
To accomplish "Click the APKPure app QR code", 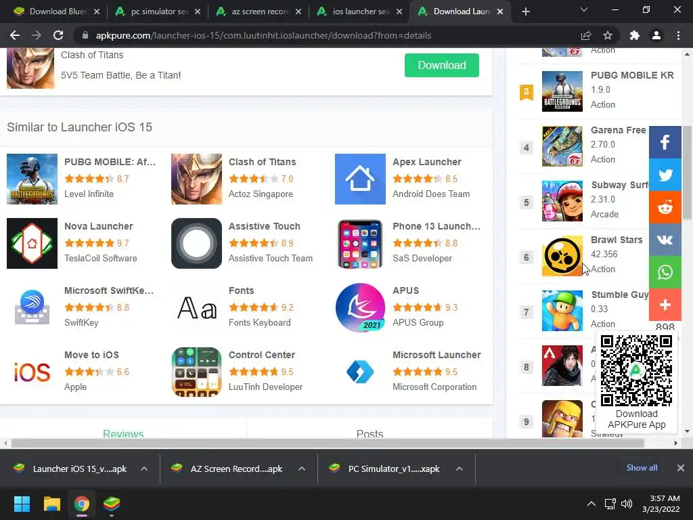I will click(x=636, y=370).
